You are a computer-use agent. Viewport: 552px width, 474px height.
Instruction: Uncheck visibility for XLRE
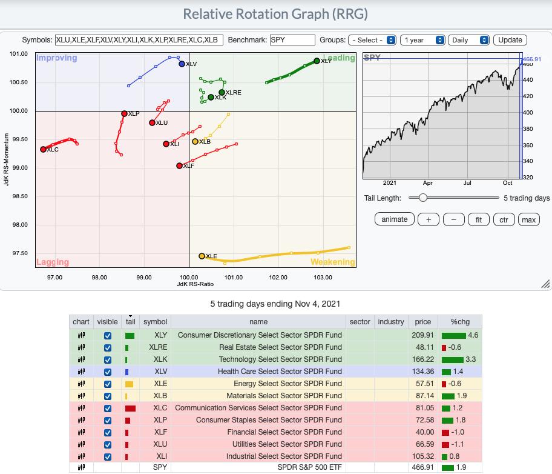click(x=108, y=348)
